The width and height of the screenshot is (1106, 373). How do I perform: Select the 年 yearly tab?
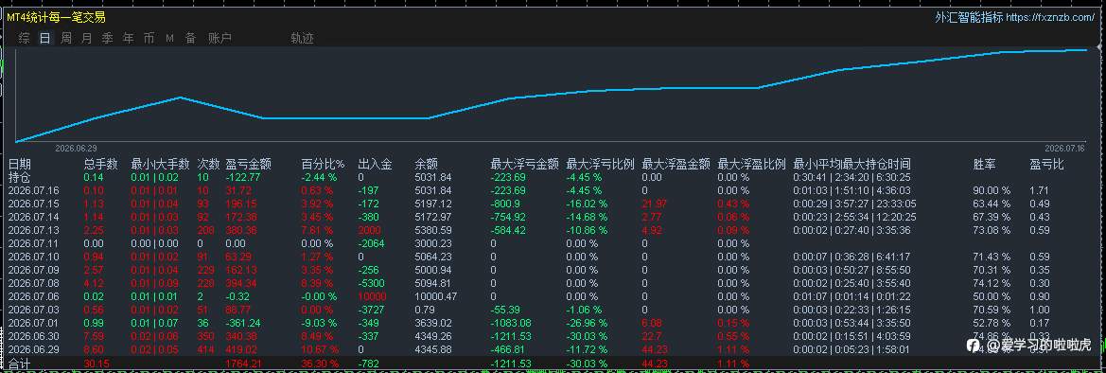point(129,38)
